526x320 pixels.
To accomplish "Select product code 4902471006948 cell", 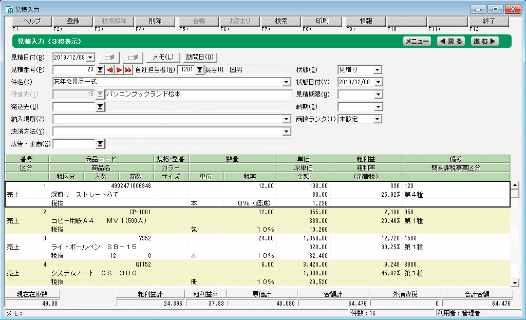I will click(x=102, y=186).
